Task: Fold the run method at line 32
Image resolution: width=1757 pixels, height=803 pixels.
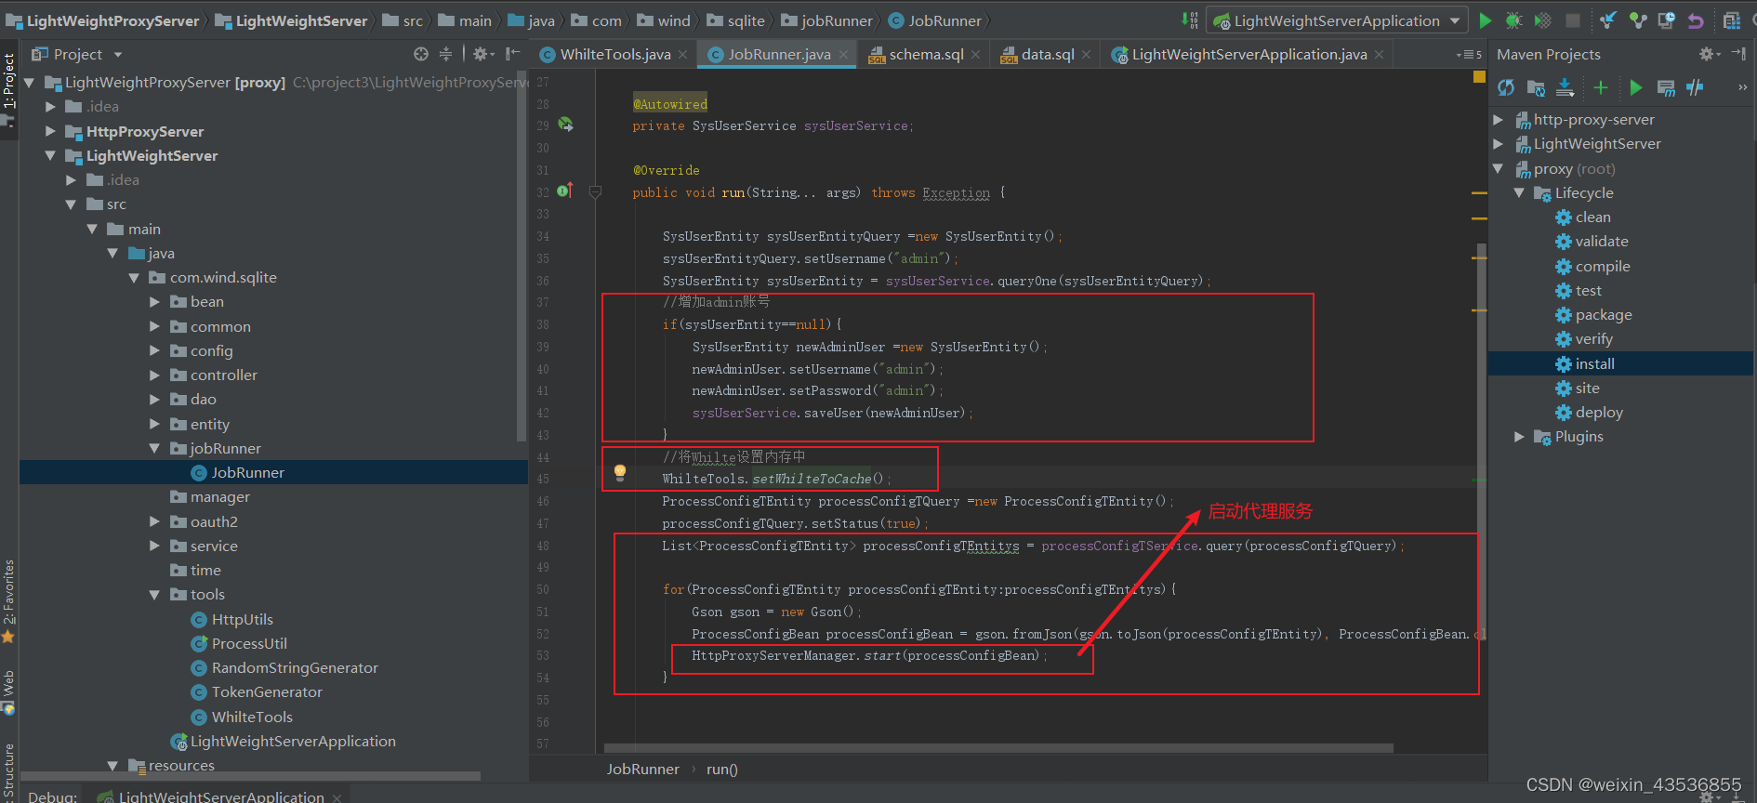Action: [596, 191]
